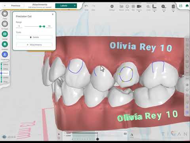Select the Setup workflow step
The height and width of the screenshot is (143, 190).
[6, 69]
